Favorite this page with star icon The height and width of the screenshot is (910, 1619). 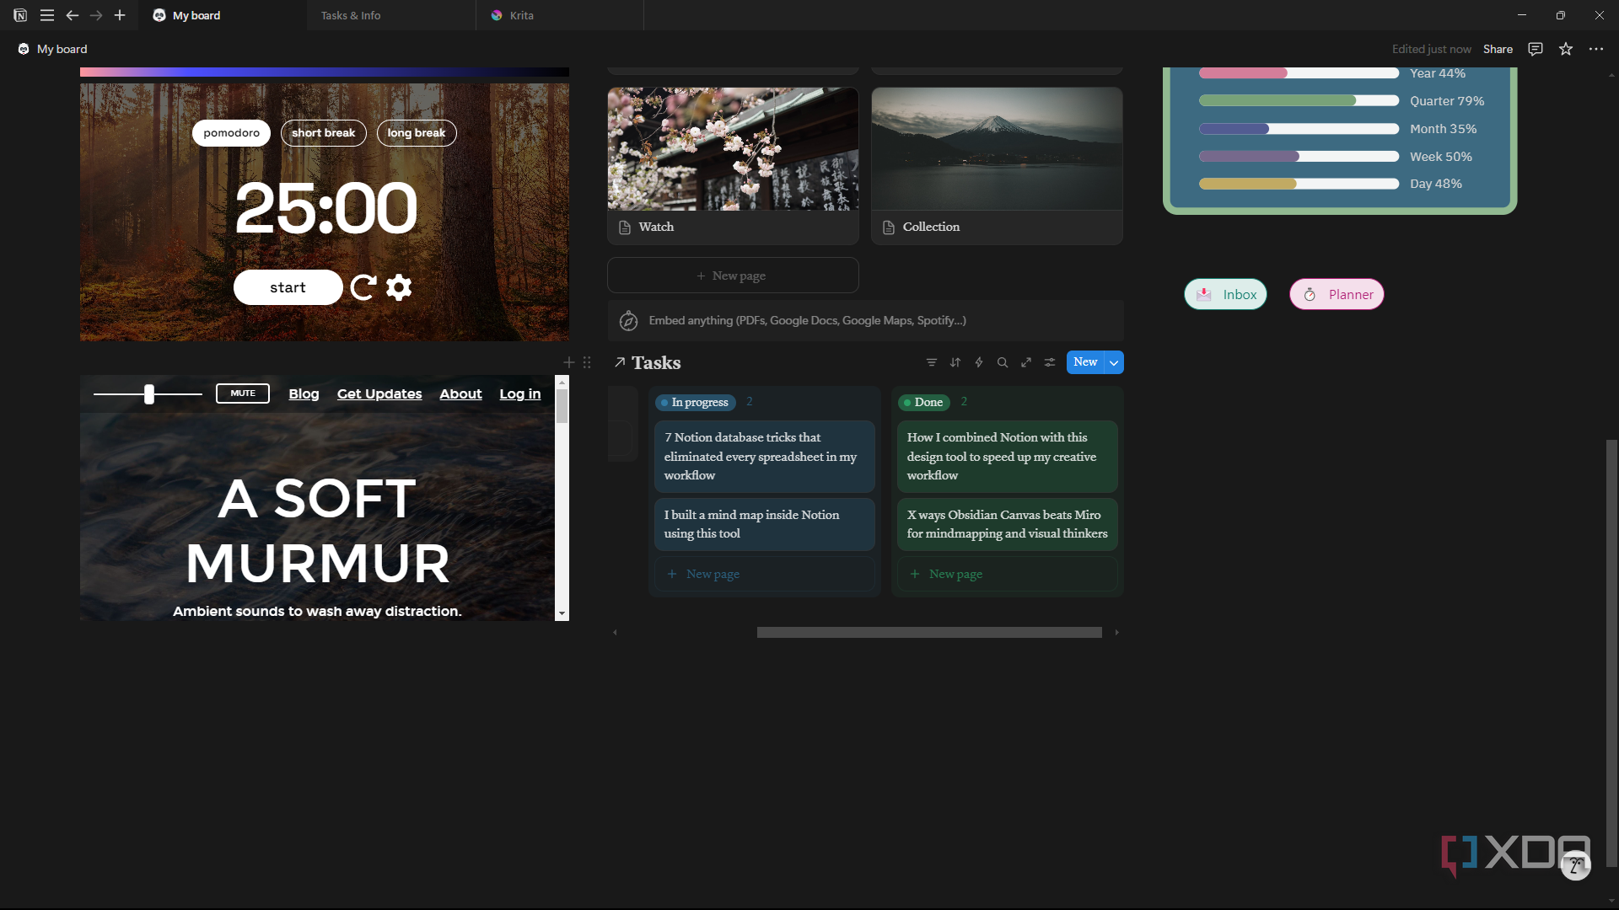(1566, 49)
